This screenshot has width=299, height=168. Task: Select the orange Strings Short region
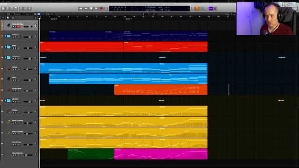click(161, 90)
